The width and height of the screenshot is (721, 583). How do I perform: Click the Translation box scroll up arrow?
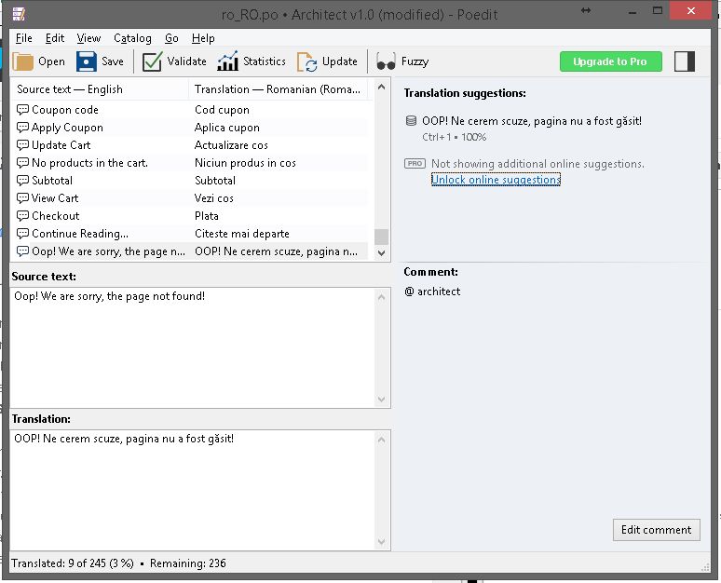click(x=381, y=440)
